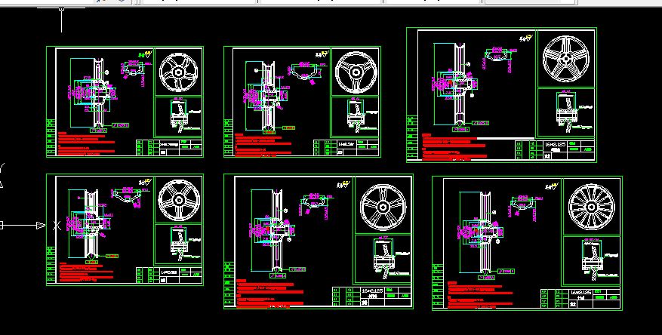Select the title block text of three-spoke sheet
The width and height of the screenshot is (662, 335).
[x=346, y=144]
